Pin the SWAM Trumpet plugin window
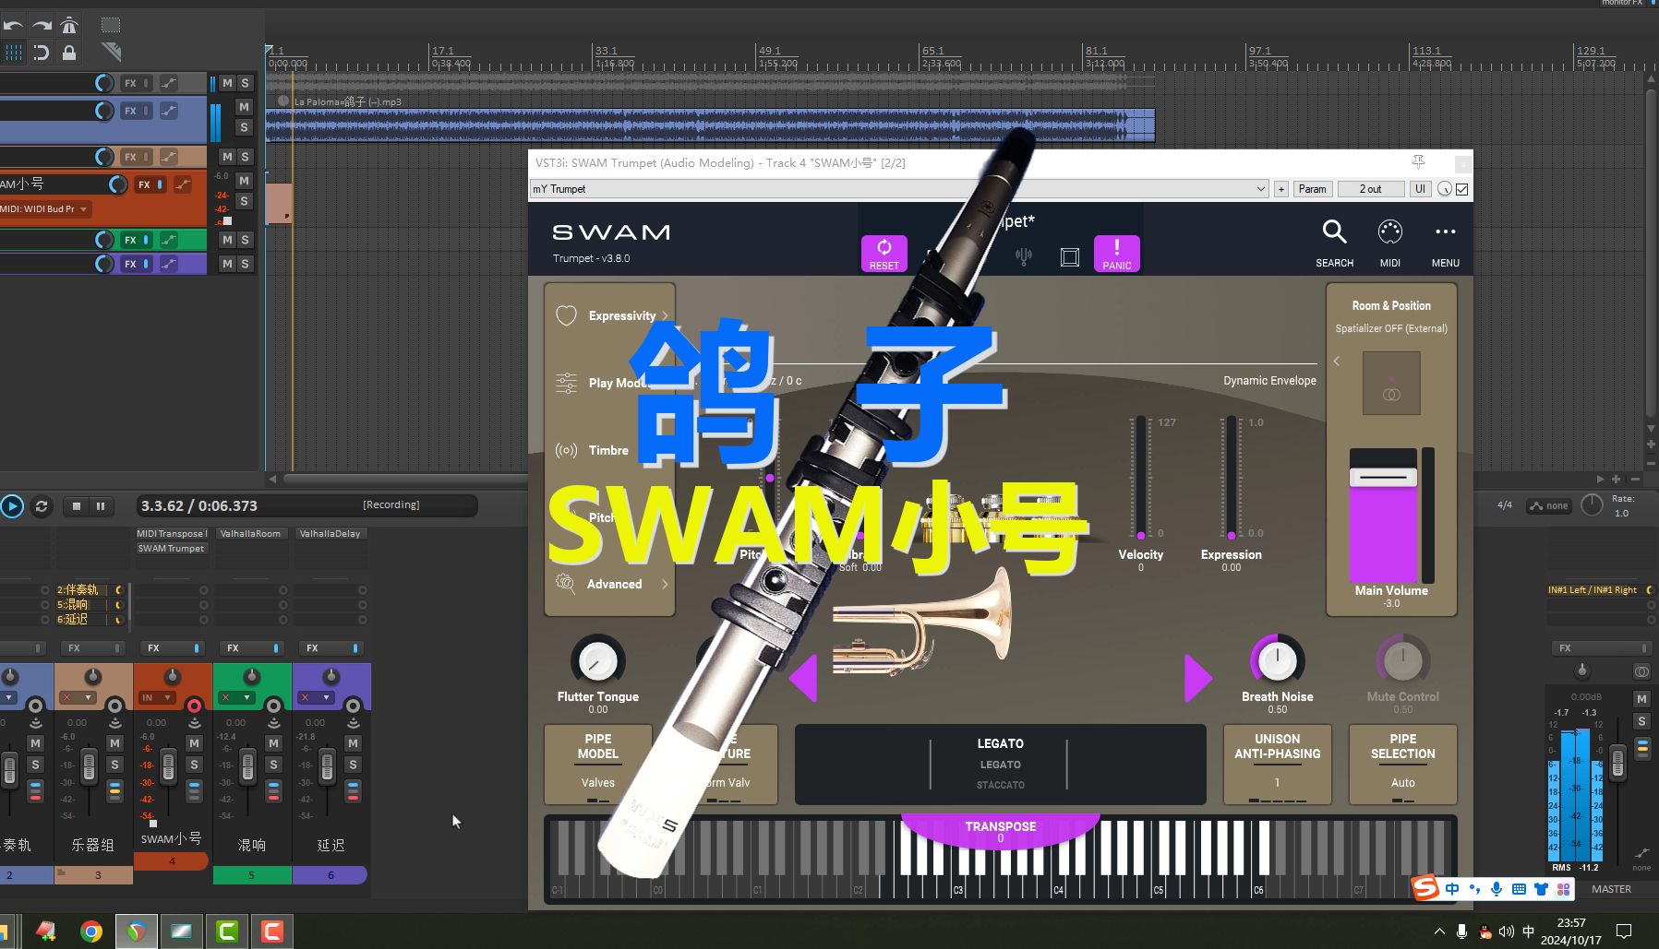The height and width of the screenshot is (949, 1659). [1418, 162]
